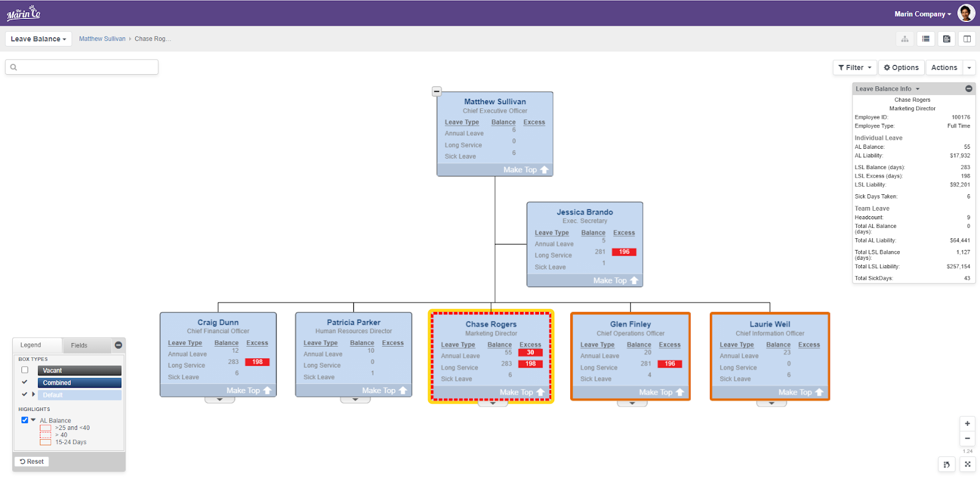Zoom in using the plus button
980x479 pixels.
click(x=967, y=423)
